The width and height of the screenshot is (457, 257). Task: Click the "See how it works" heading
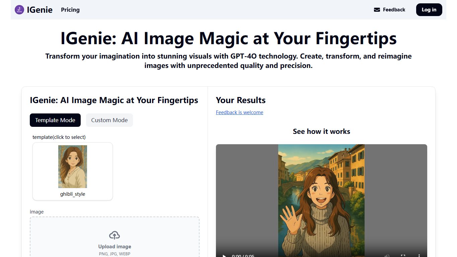[321, 132]
